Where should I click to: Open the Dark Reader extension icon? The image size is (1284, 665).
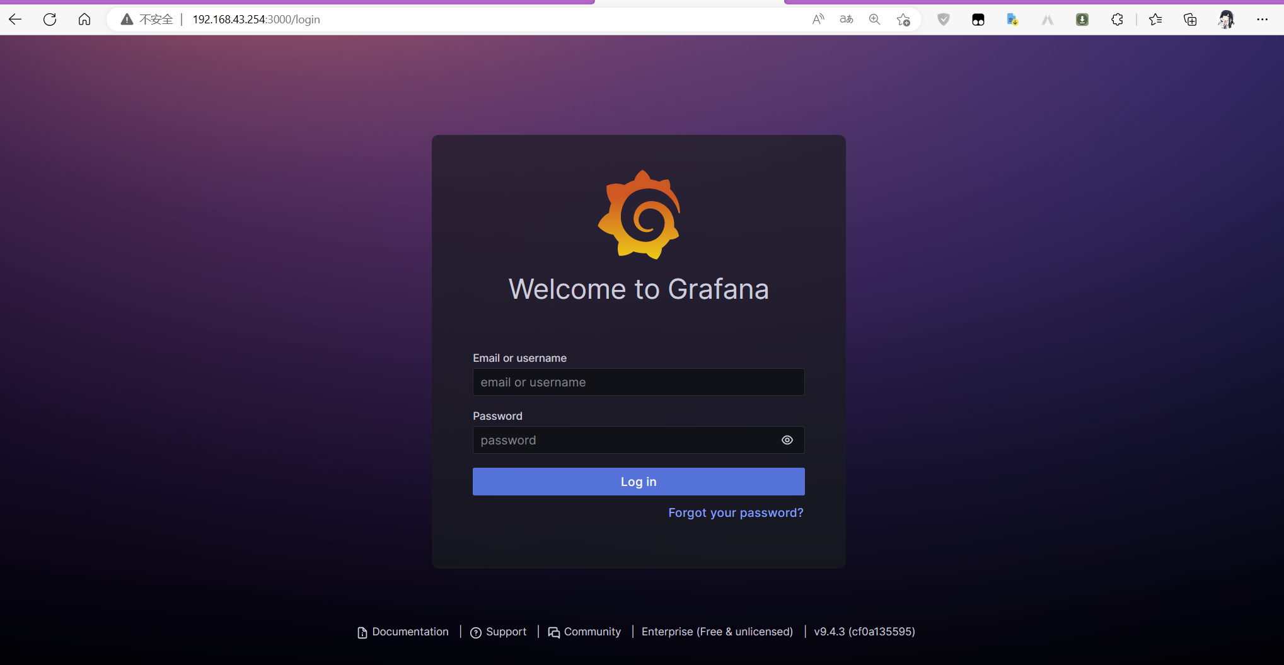978,19
